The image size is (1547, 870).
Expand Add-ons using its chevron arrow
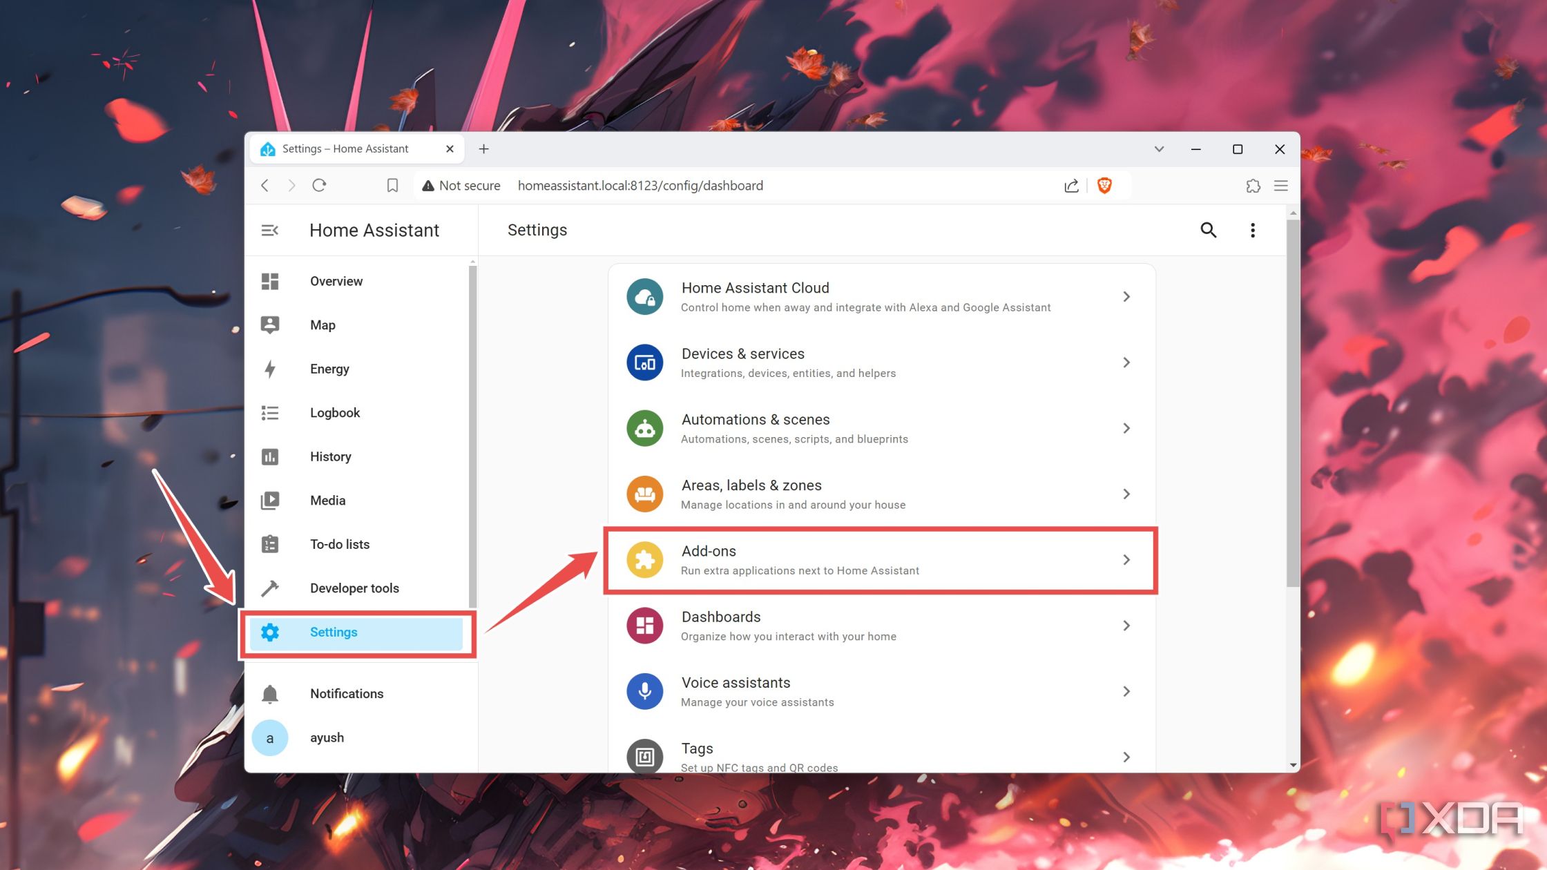point(1126,560)
